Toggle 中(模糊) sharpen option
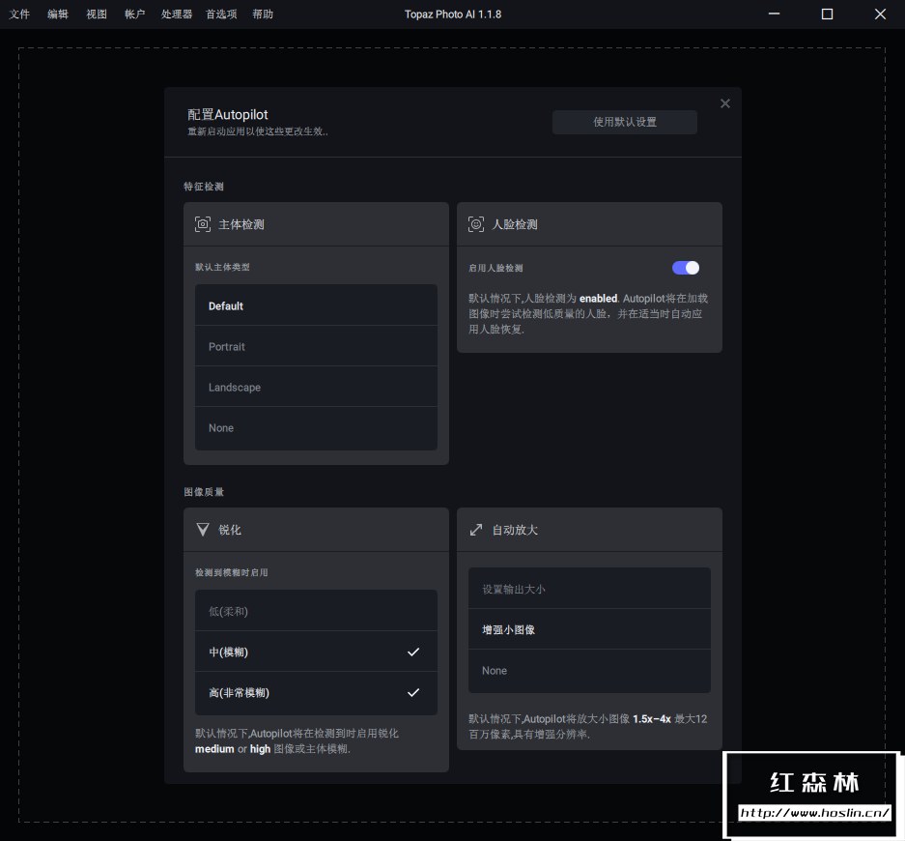Image resolution: width=905 pixels, height=841 pixels. tap(316, 652)
